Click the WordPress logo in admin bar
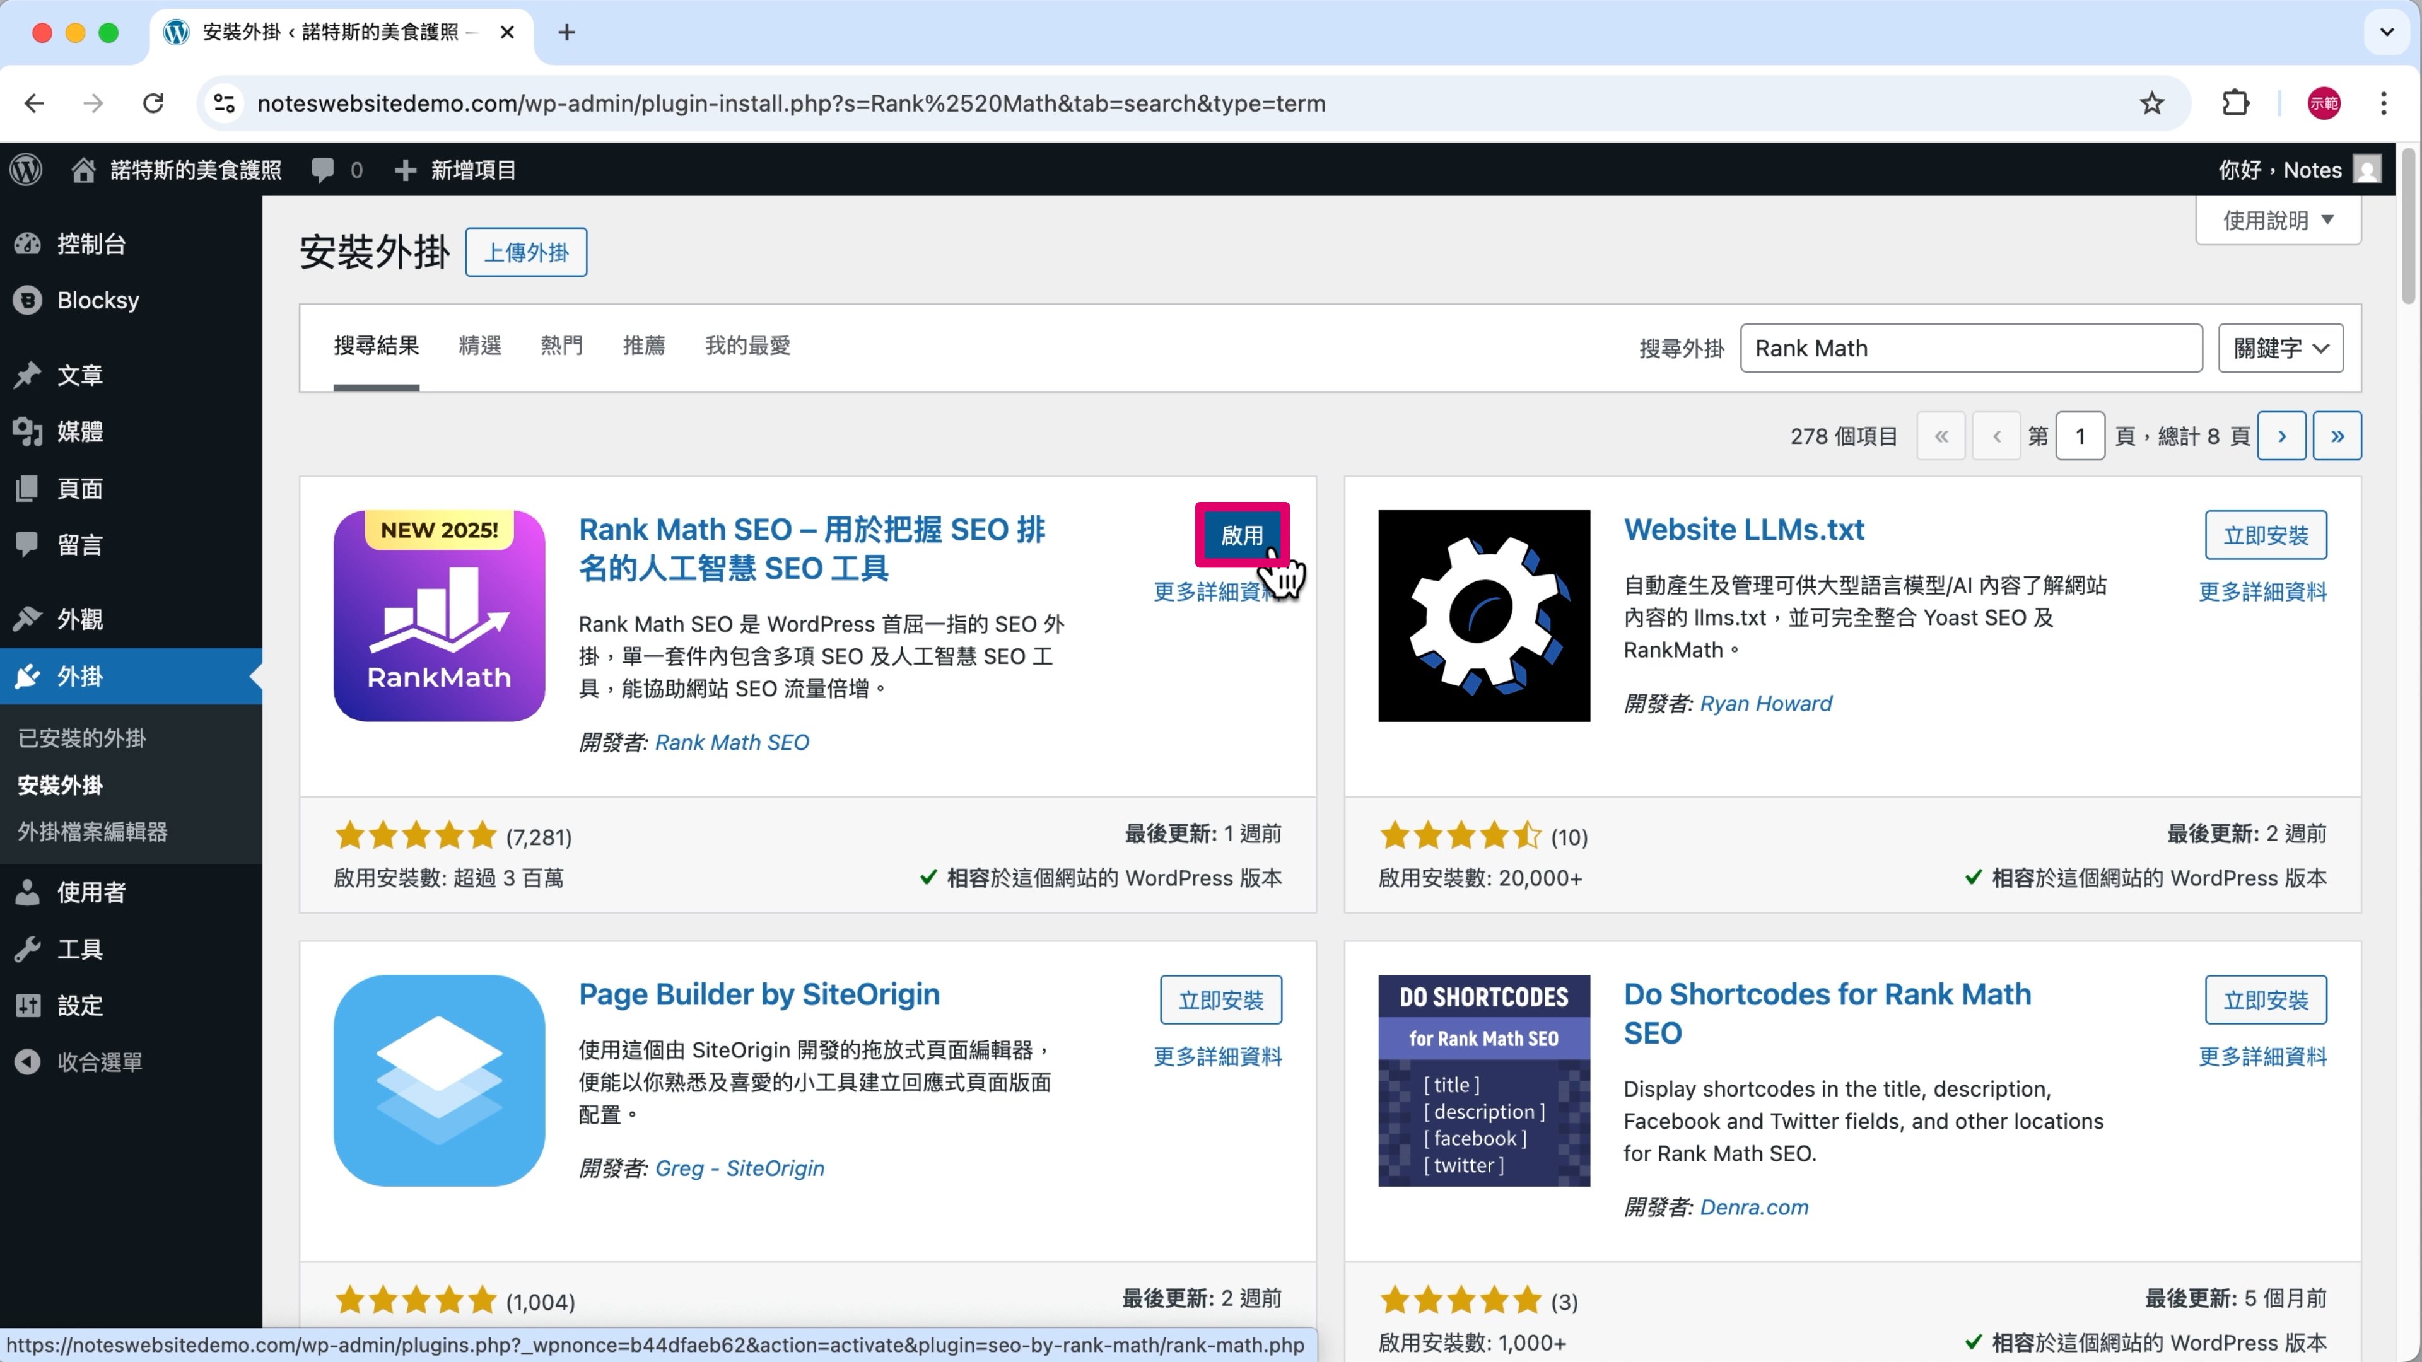 coord(26,170)
